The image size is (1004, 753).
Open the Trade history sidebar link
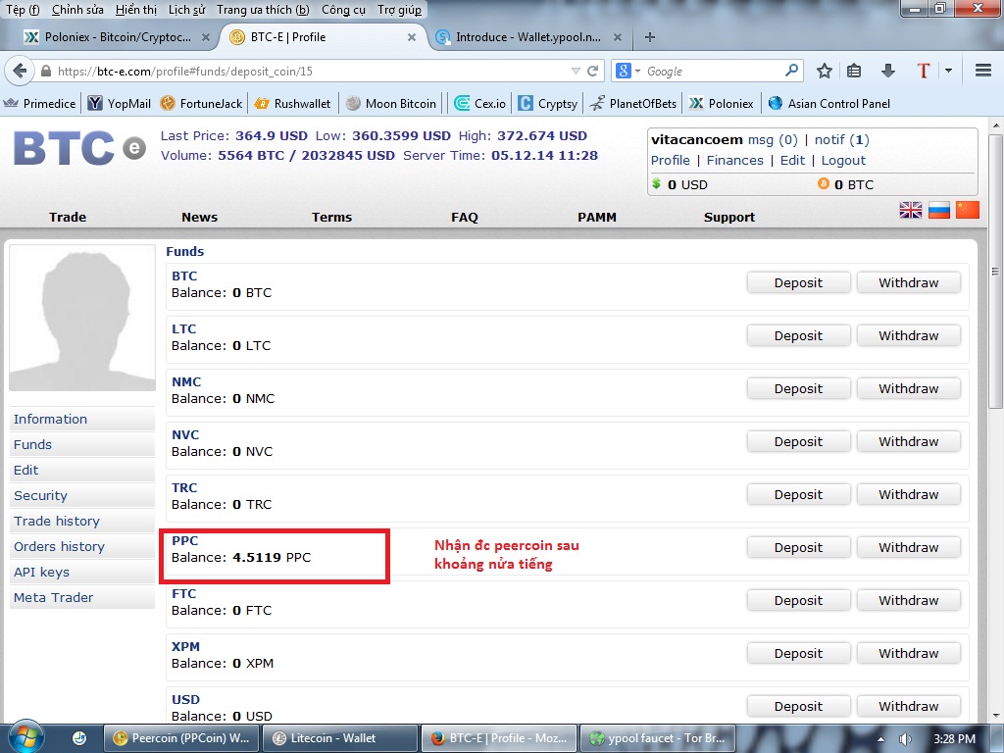82,522
